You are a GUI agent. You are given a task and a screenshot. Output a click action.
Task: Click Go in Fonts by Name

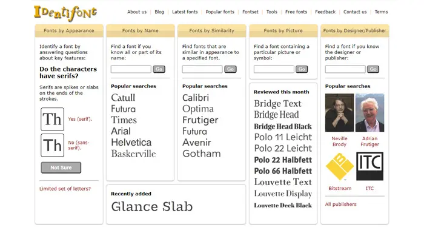(x=159, y=69)
